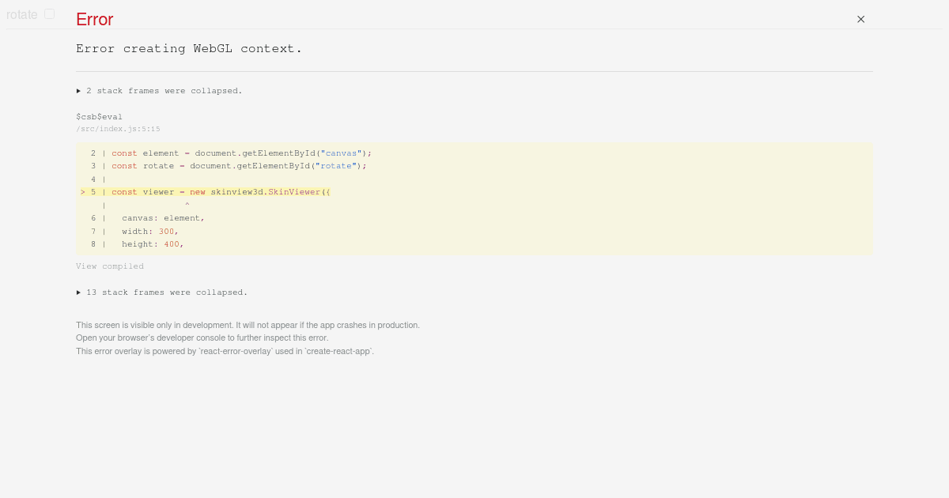Image resolution: width=949 pixels, height=498 pixels.
Task: Open the /src/index.js:5:15 file location
Action: click(x=118, y=129)
